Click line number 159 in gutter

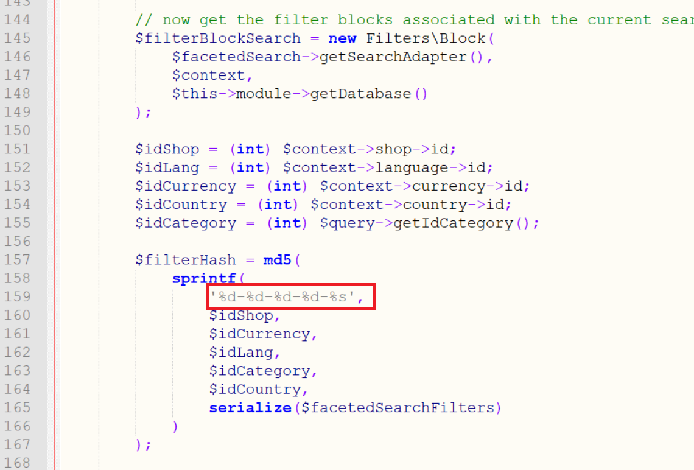(x=17, y=296)
